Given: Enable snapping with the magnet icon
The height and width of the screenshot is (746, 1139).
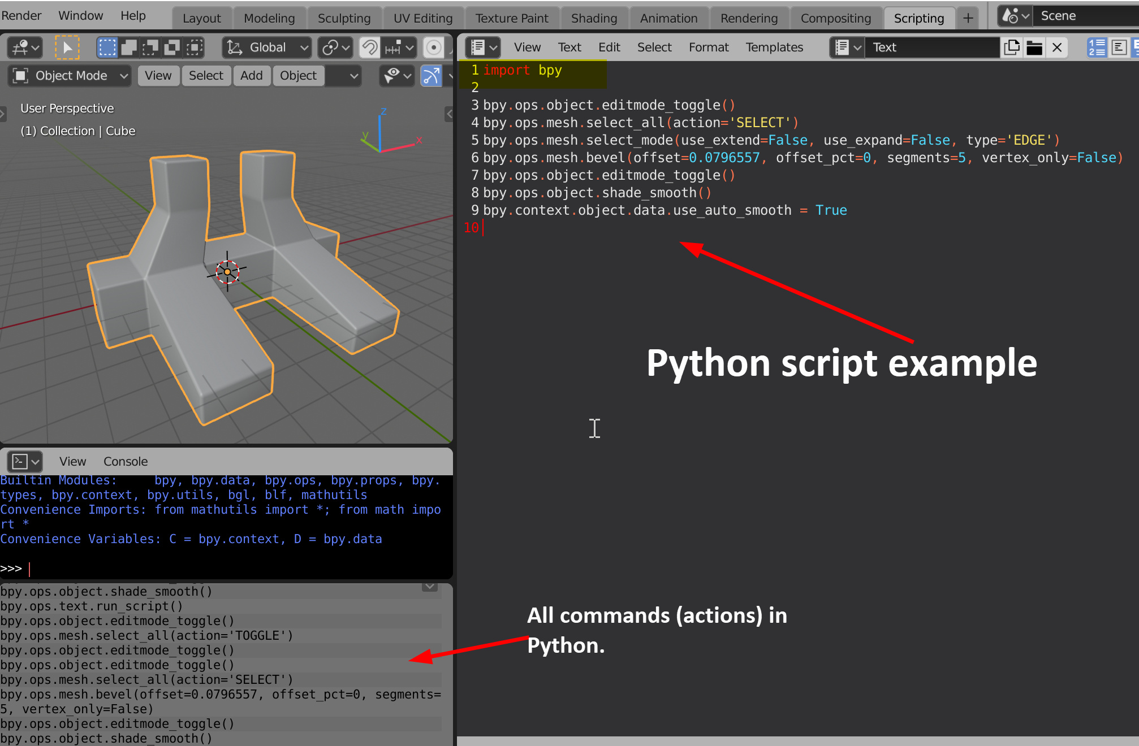Looking at the screenshot, I should 370,47.
